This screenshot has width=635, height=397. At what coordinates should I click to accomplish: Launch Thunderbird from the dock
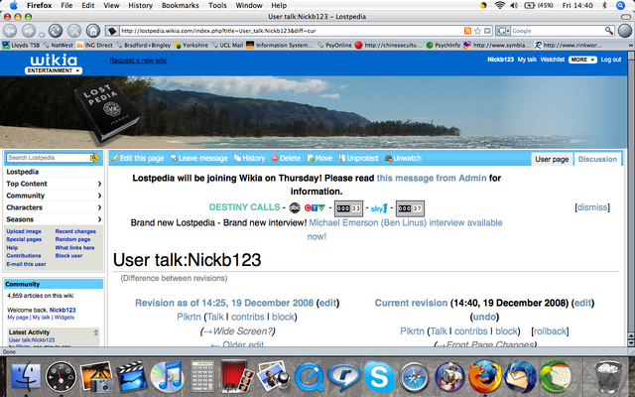click(520, 377)
